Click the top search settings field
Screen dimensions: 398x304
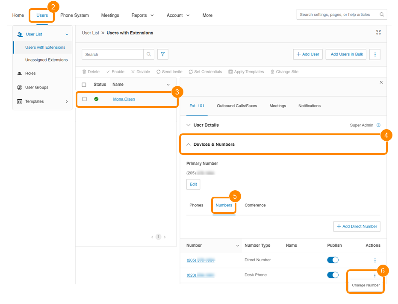338,15
